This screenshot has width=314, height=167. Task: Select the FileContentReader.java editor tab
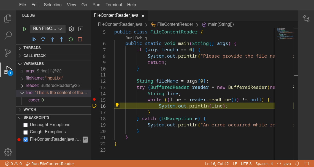(117, 16)
